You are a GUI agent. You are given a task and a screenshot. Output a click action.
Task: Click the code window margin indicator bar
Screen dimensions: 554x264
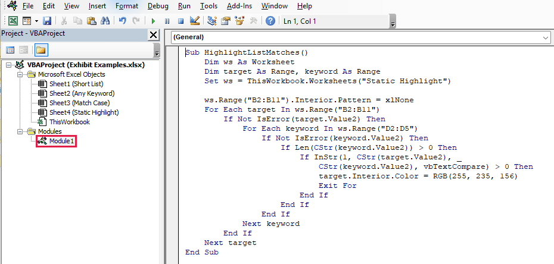(x=172, y=155)
